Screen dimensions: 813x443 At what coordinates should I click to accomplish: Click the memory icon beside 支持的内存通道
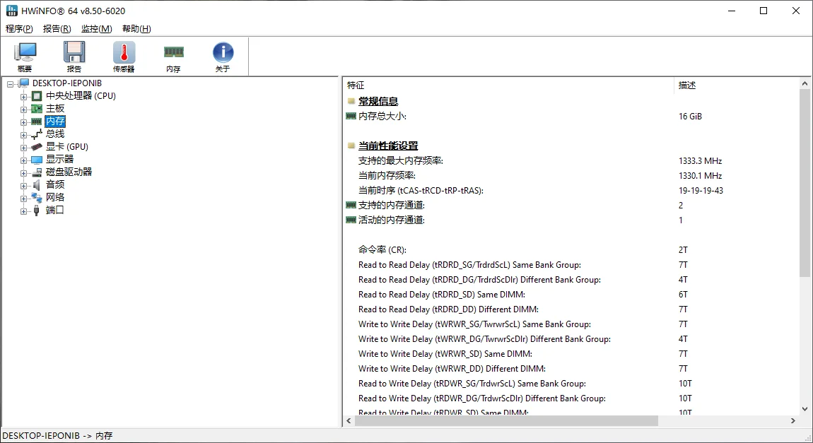(x=351, y=205)
